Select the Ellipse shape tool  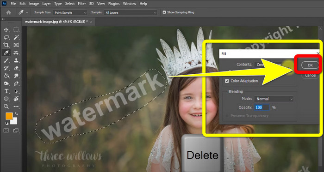point(6,99)
